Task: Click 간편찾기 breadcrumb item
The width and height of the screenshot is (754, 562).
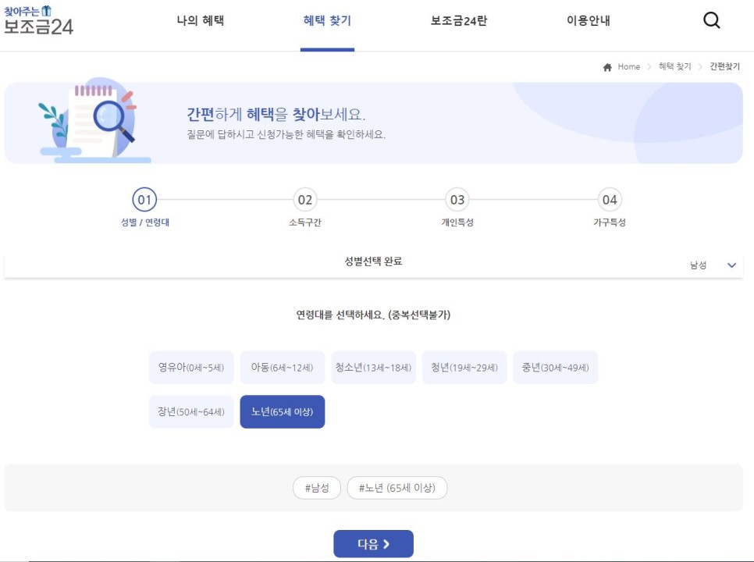Action: pos(724,67)
